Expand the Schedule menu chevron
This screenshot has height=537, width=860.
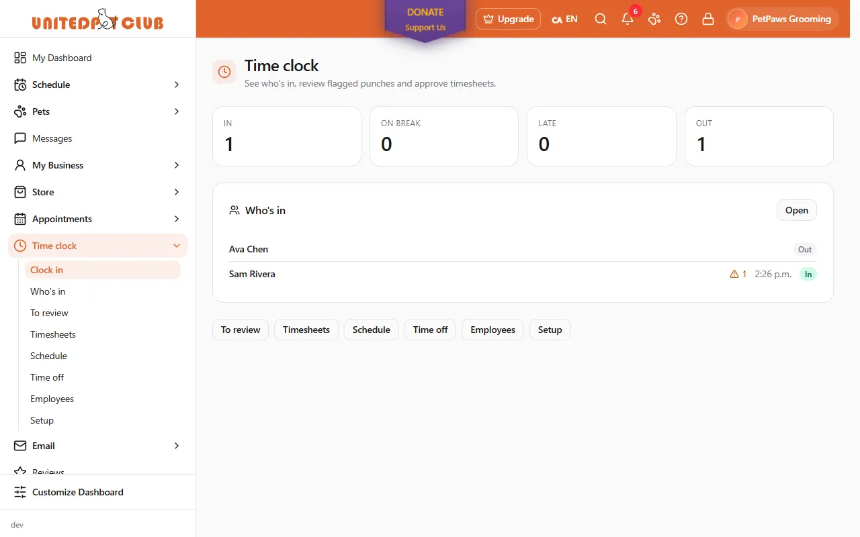pos(177,85)
